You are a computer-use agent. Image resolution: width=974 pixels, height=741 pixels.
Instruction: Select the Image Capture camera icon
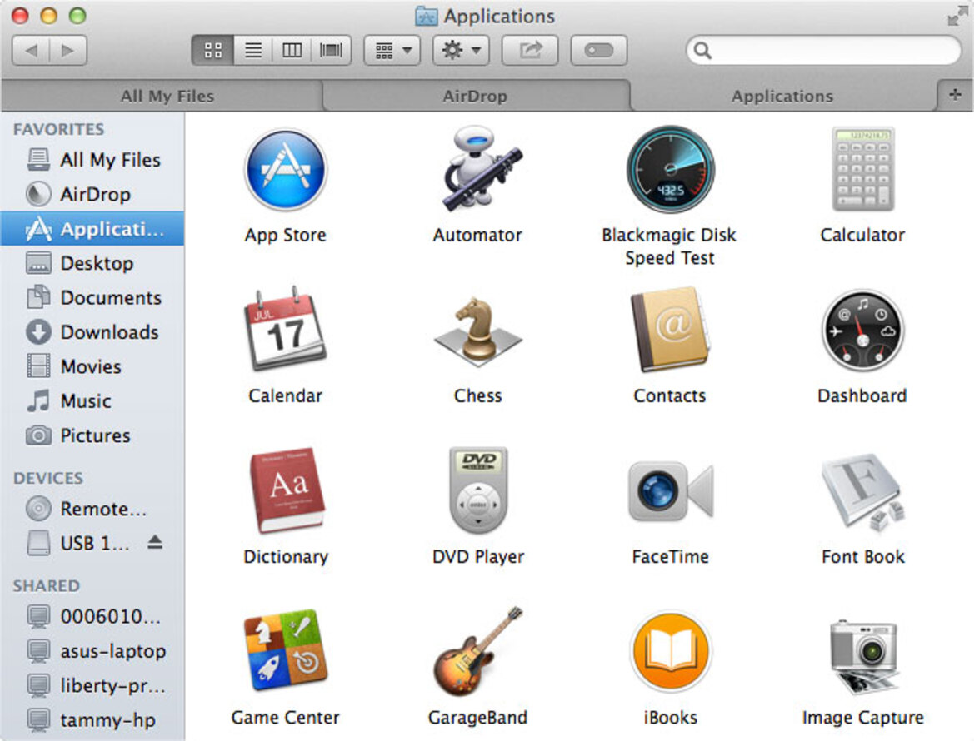point(863,655)
